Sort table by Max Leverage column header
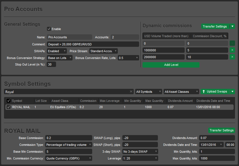 coord(110,101)
